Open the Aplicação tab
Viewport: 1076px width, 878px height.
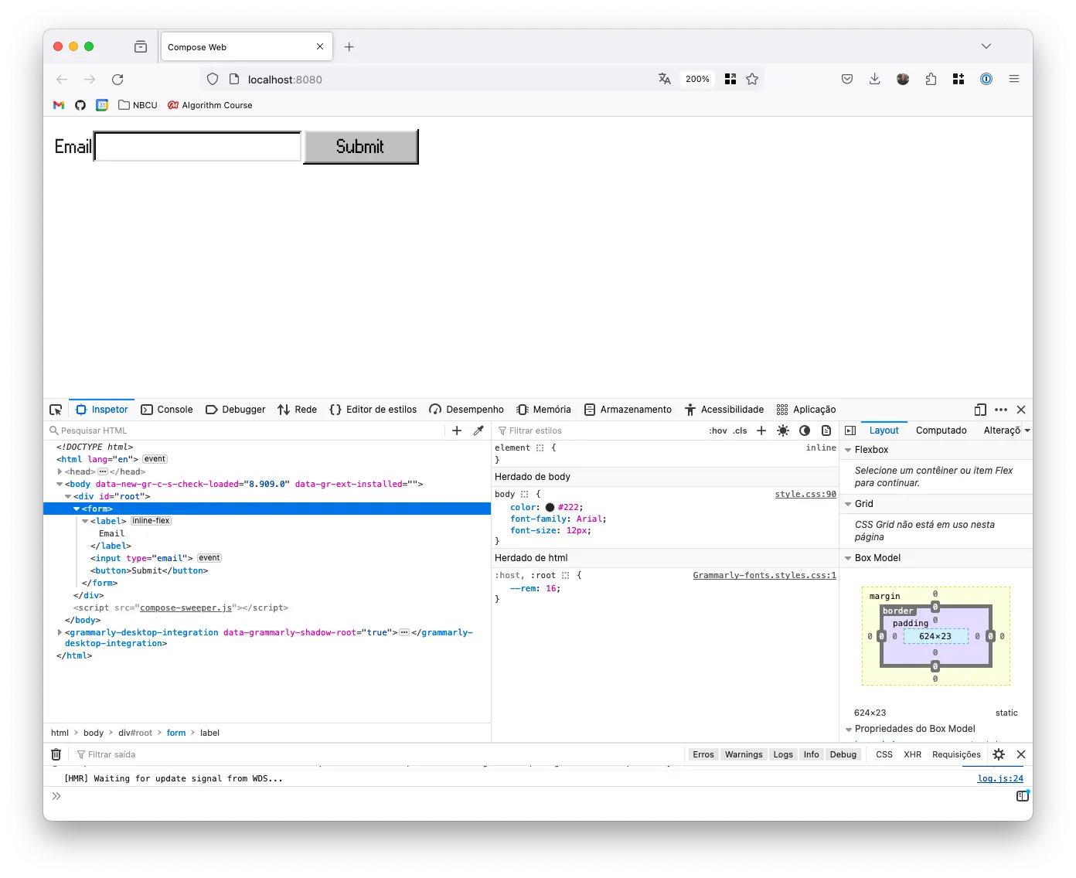pos(806,410)
